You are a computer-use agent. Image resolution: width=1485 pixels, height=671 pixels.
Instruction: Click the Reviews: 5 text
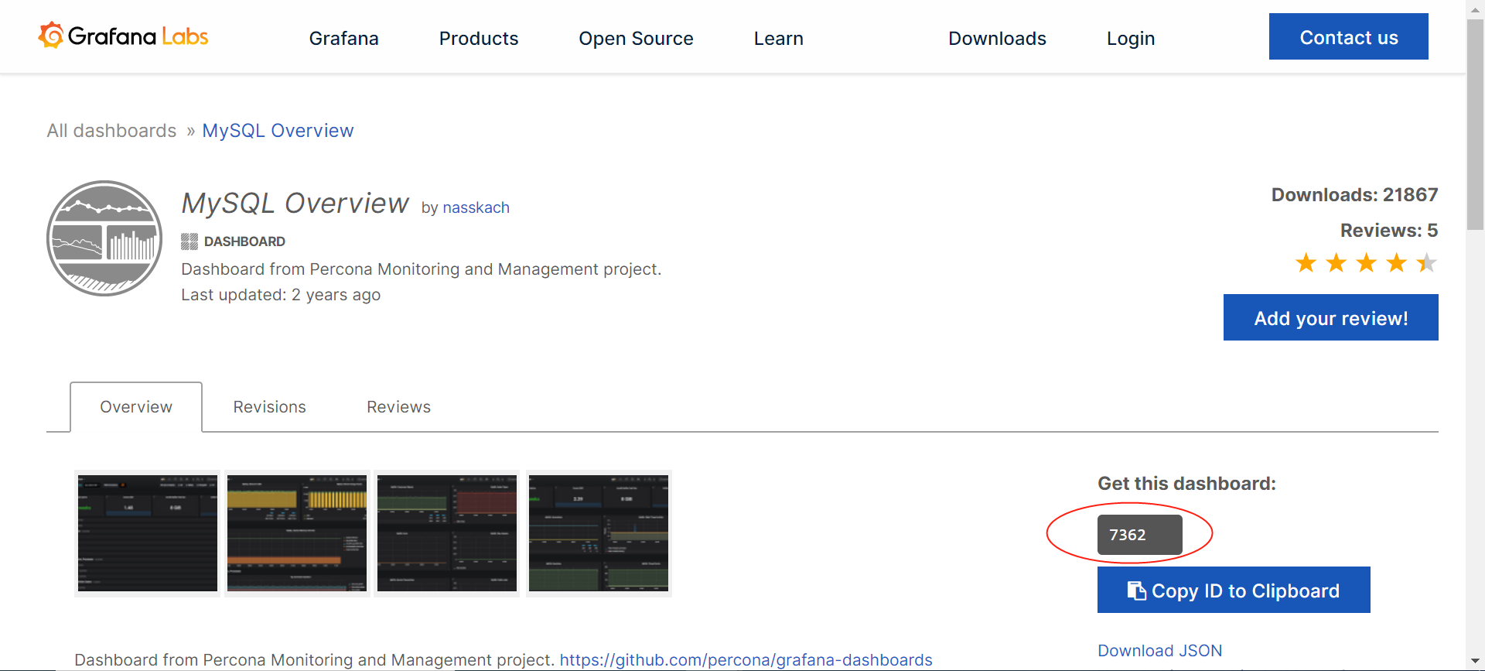(1389, 230)
